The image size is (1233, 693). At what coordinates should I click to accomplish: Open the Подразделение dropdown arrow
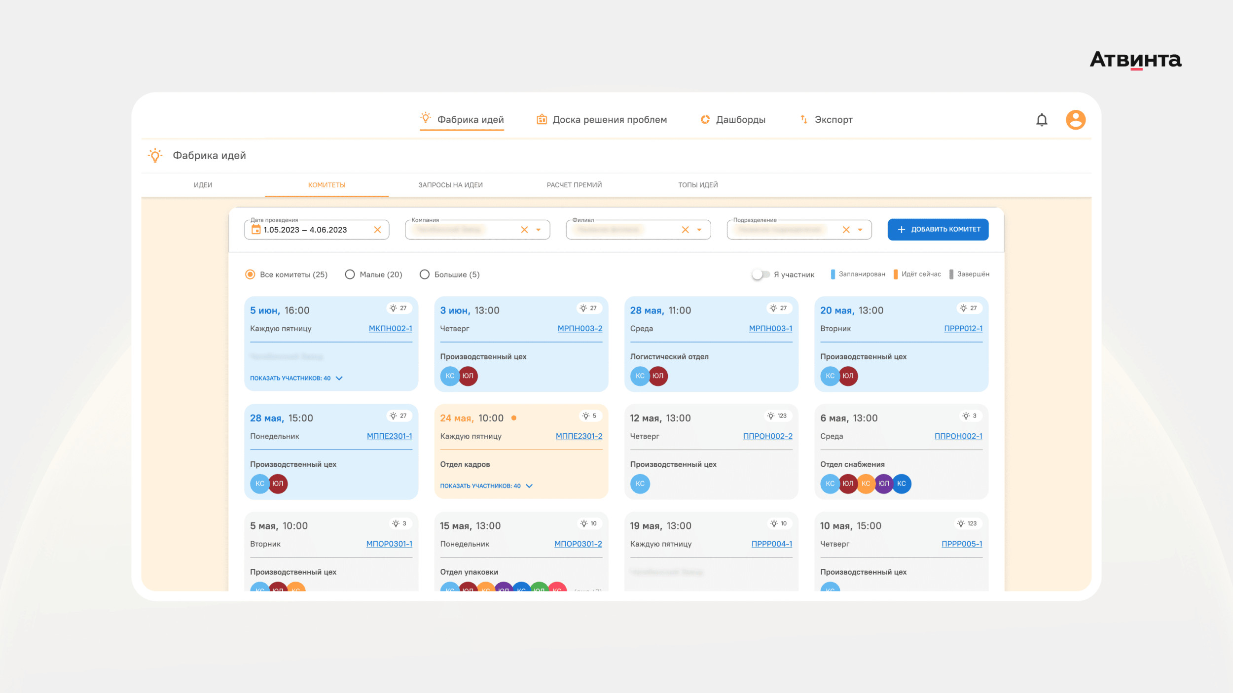pyautogui.click(x=860, y=230)
